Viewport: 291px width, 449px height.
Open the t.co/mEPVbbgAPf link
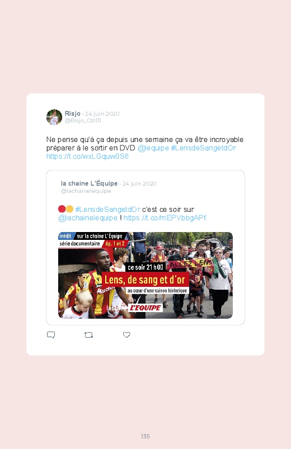165,218
